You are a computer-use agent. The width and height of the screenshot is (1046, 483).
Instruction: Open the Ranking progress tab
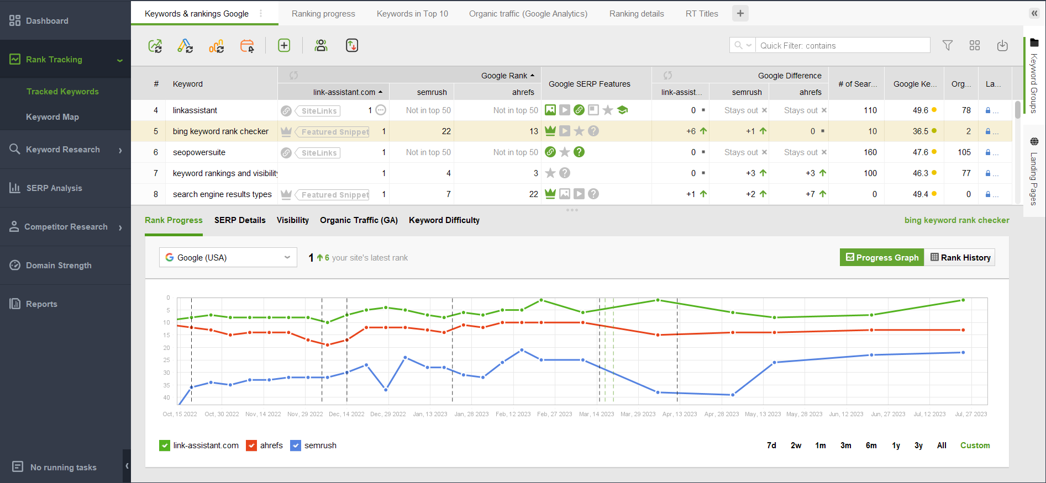tap(323, 14)
